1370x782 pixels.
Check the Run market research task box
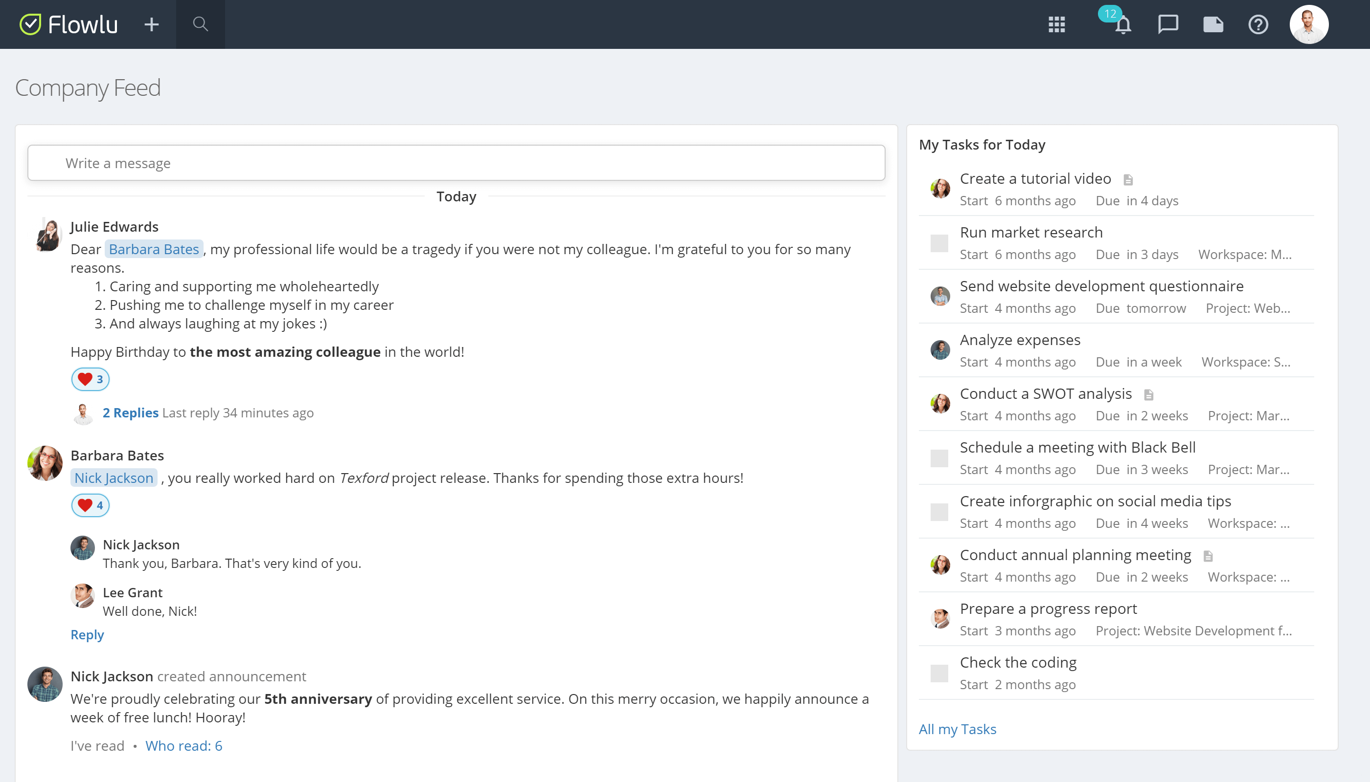[x=939, y=243]
